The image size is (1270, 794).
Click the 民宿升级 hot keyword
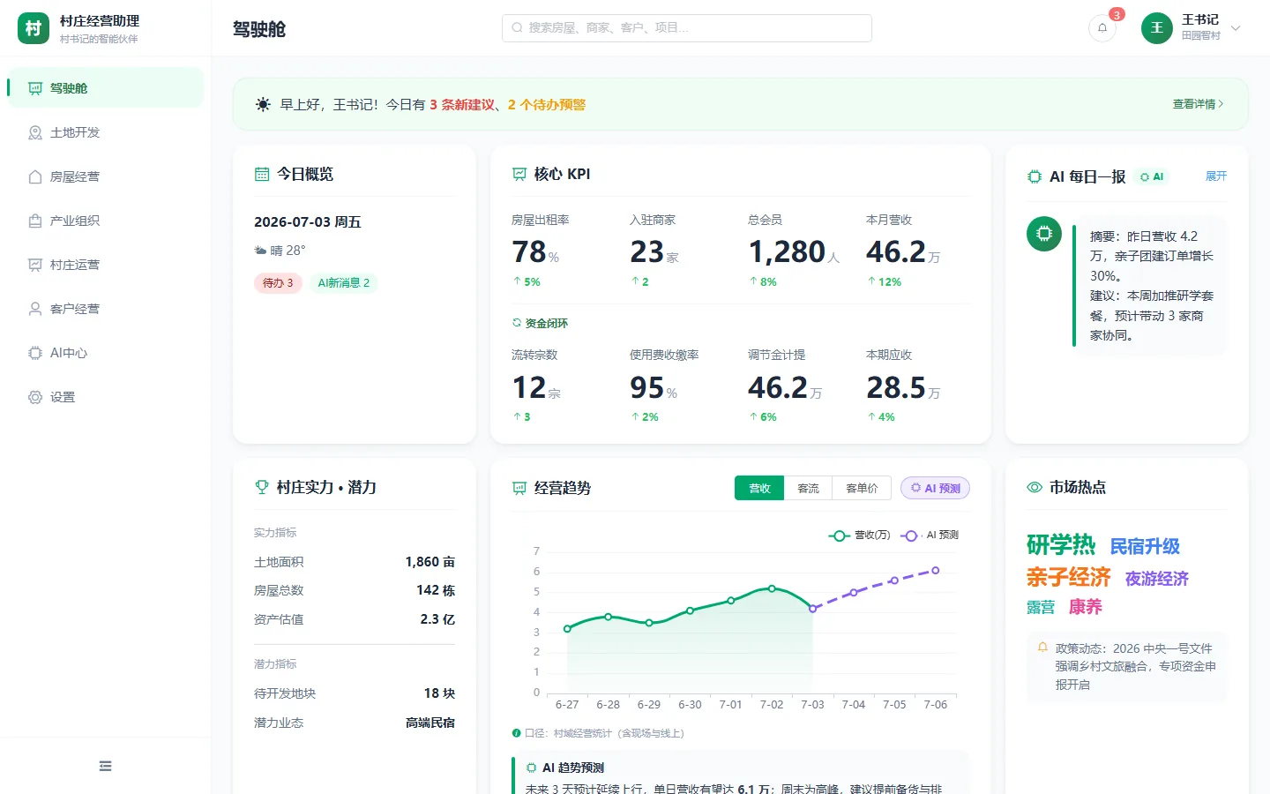click(x=1145, y=547)
